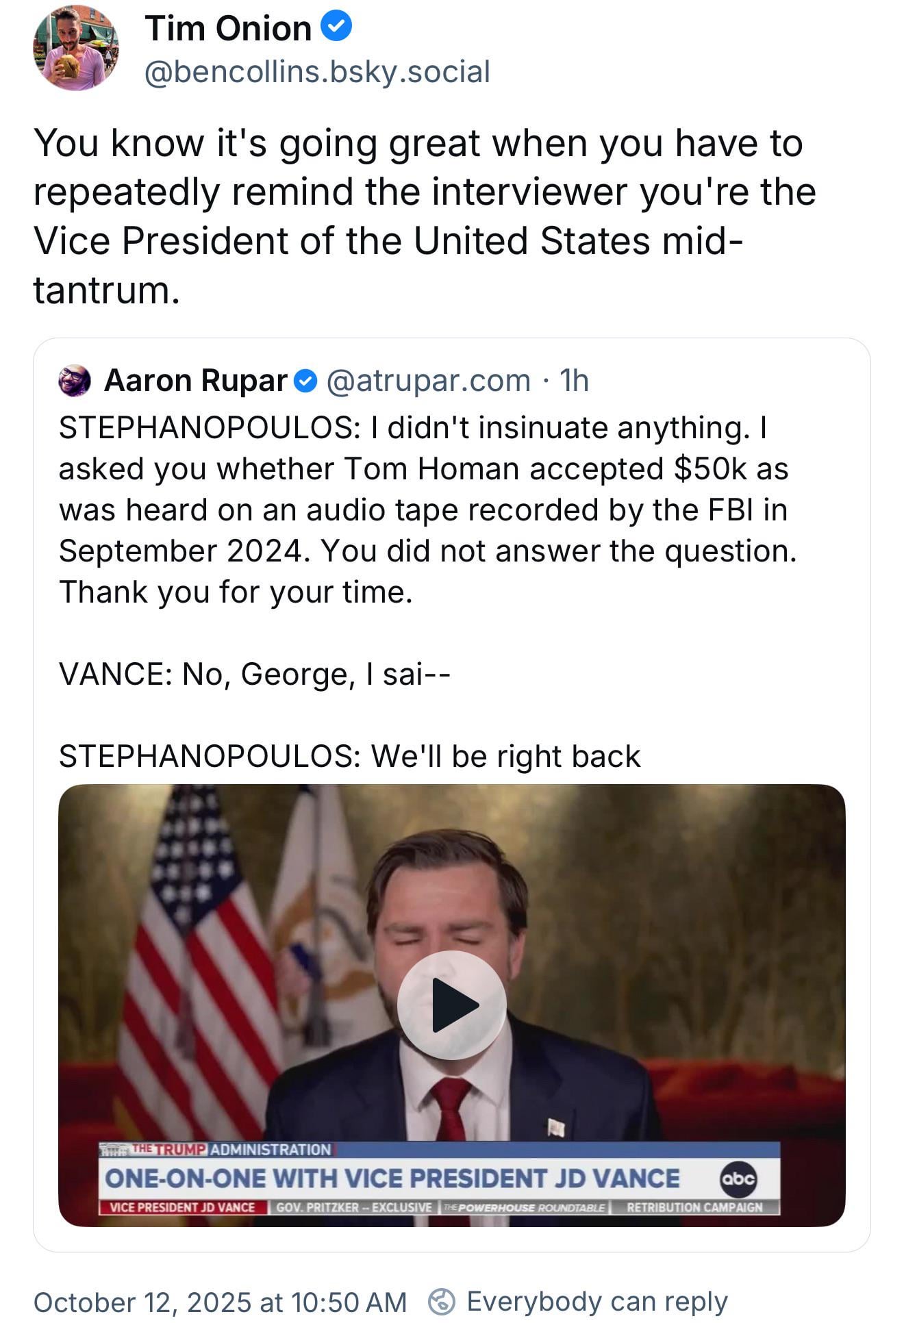Click the October 12, 2025 post timestamp

coord(220,1302)
